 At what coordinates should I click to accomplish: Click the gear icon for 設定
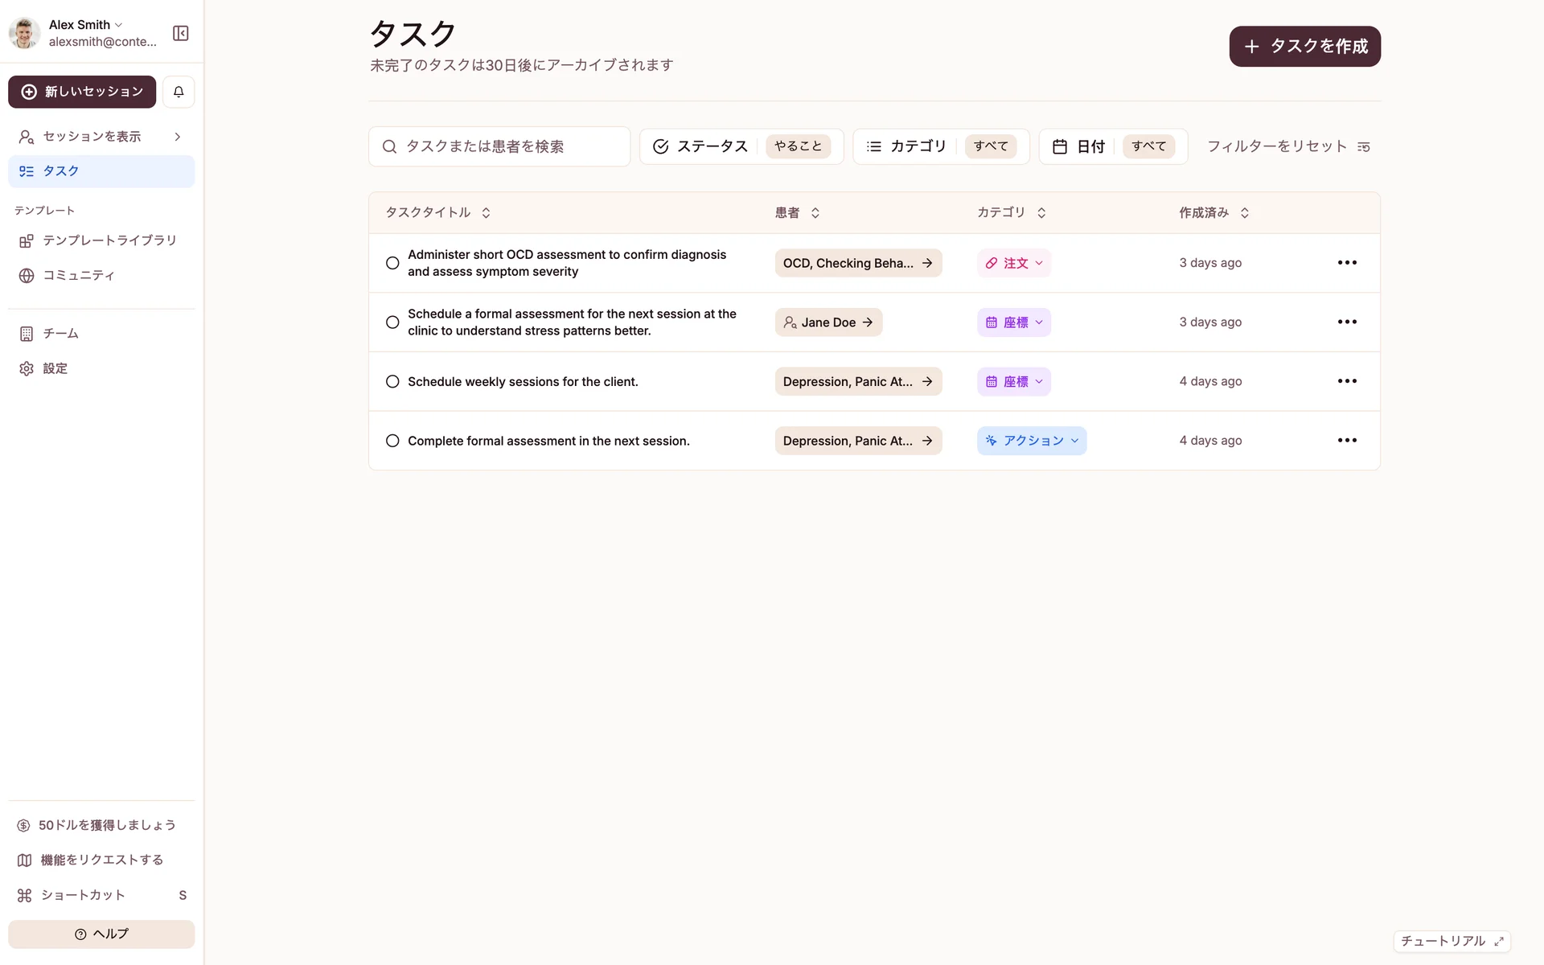pyautogui.click(x=27, y=368)
